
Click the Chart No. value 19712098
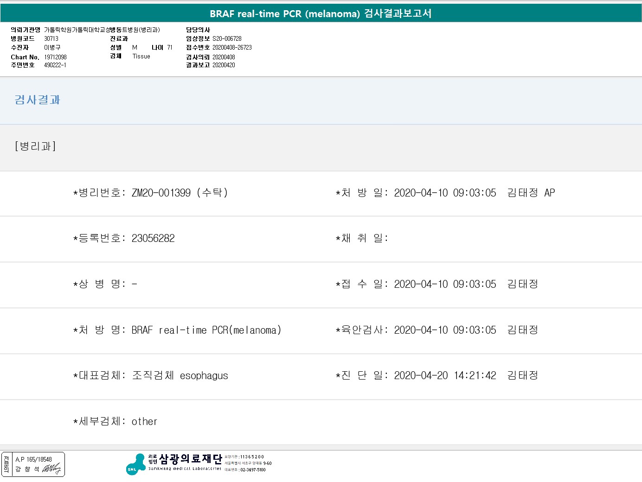click(x=55, y=57)
